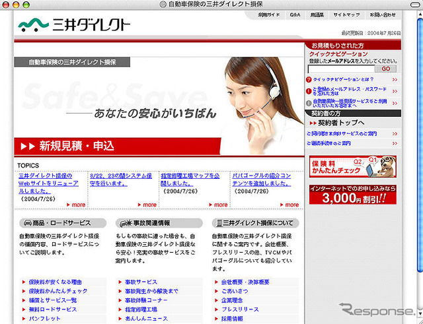Open topic 指定修理工場マップを公開しました

[x=190, y=179]
